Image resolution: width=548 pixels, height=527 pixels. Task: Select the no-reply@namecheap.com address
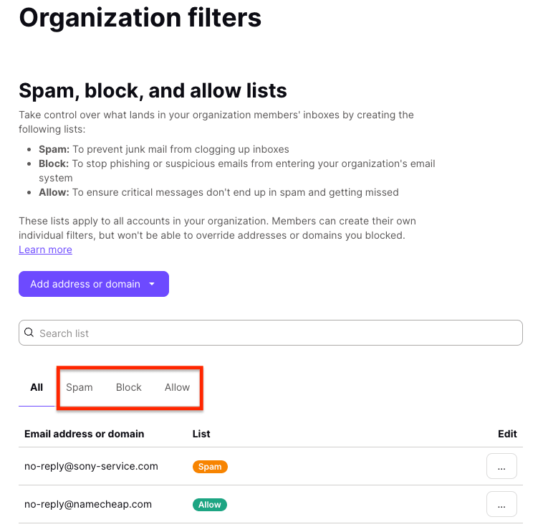click(x=88, y=504)
